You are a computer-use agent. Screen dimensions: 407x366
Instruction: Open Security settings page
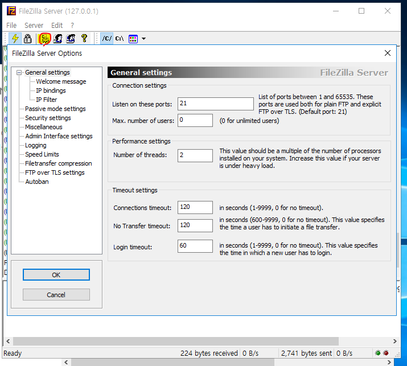pyautogui.click(x=48, y=118)
